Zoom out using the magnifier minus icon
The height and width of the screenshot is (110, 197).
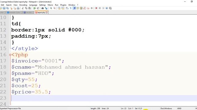(54, 8)
